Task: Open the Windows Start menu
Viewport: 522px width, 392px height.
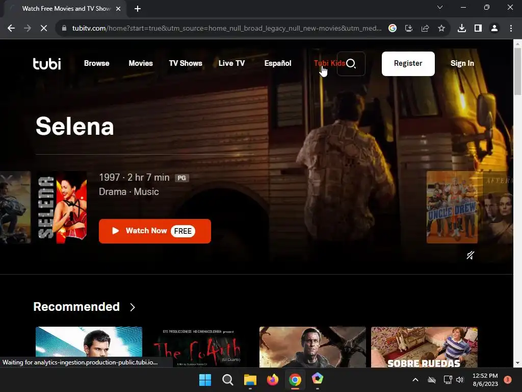Action: tap(205, 380)
